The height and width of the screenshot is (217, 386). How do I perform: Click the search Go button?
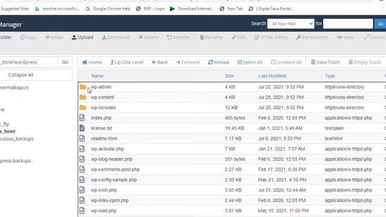(381, 24)
